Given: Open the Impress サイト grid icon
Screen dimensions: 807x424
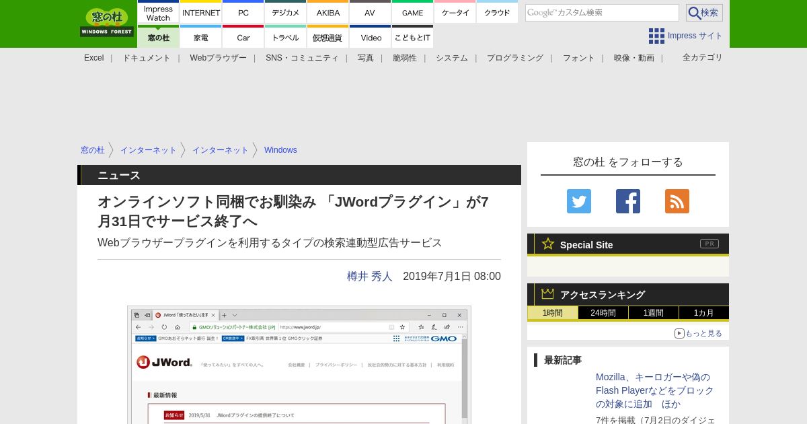Looking at the screenshot, I should click(x=656, y=36).
